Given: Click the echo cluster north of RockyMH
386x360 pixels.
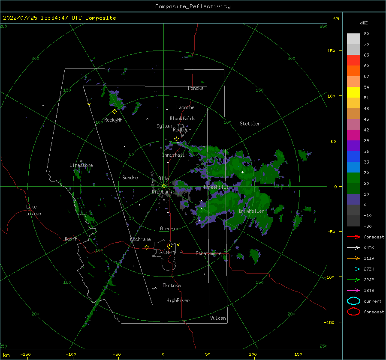Looking at the screenshot, I should [x=116, y=99].
